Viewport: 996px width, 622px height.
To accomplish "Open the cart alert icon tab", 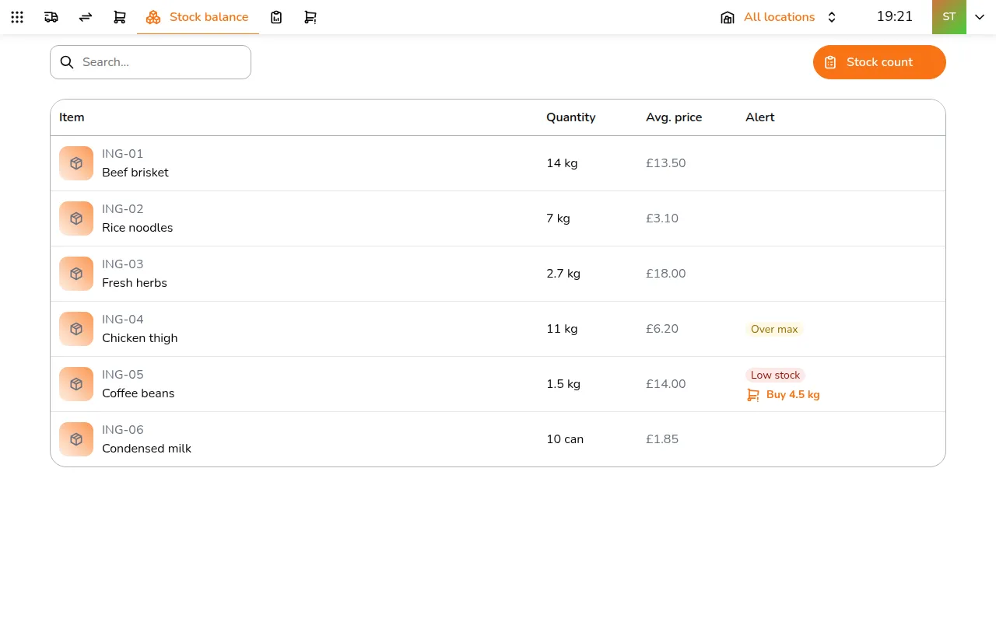I will 310,17.
